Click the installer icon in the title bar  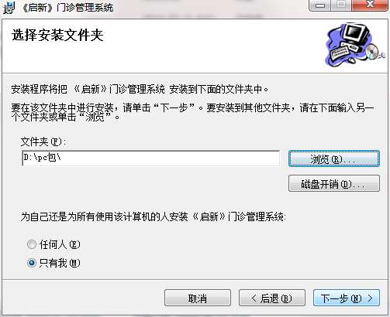coord(9,8)
